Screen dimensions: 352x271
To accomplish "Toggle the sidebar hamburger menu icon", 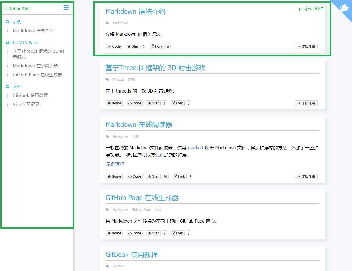I will [x=66, y=8].
